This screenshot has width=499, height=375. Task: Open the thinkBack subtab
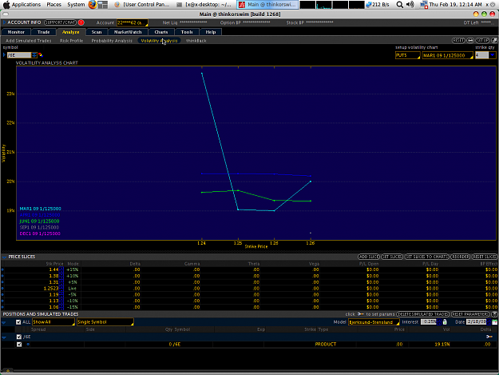click(x=196, y=41)
